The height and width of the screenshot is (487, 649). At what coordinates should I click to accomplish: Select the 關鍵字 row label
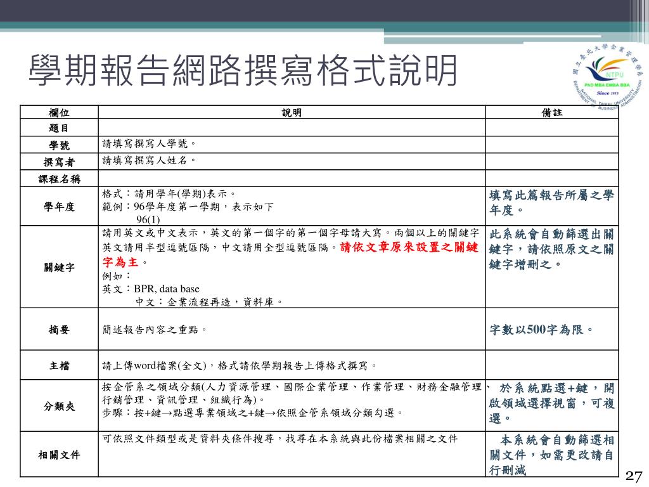tap(59, 267)
